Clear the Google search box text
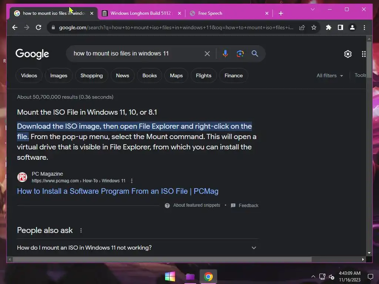379x284 pixels. (207, 54)
